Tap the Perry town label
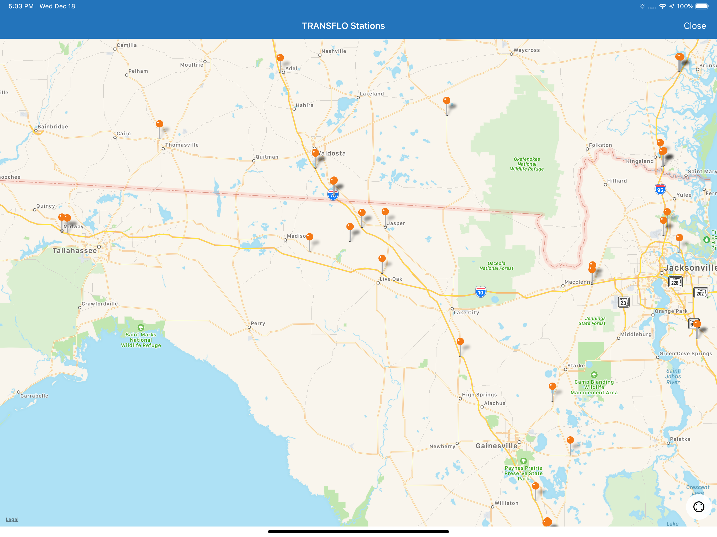The width and height of the screenshot is (717, 537). coord(258,323)
